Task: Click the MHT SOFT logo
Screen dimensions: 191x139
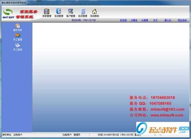Action: click(x=8, y=14)
